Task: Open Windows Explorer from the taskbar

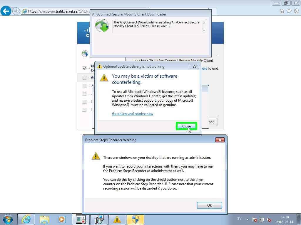Action: click(x=44, y=219)
